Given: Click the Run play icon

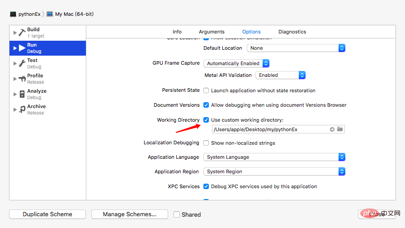Looking at the screenshot, I should pyautogui.click(x=22, y=48).
